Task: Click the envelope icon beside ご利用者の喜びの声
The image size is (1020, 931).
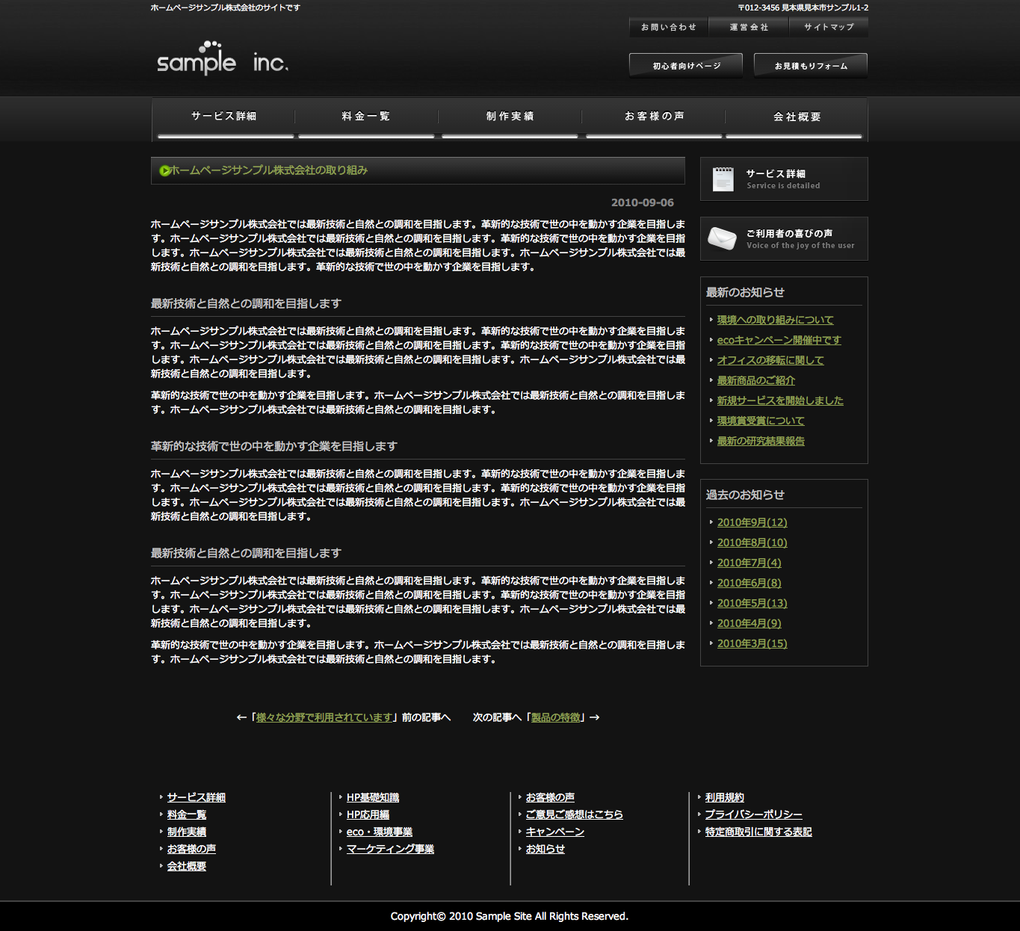Action: (722, 238)
